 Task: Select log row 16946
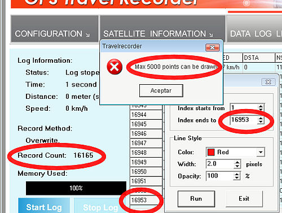click(x=146, y=133)
